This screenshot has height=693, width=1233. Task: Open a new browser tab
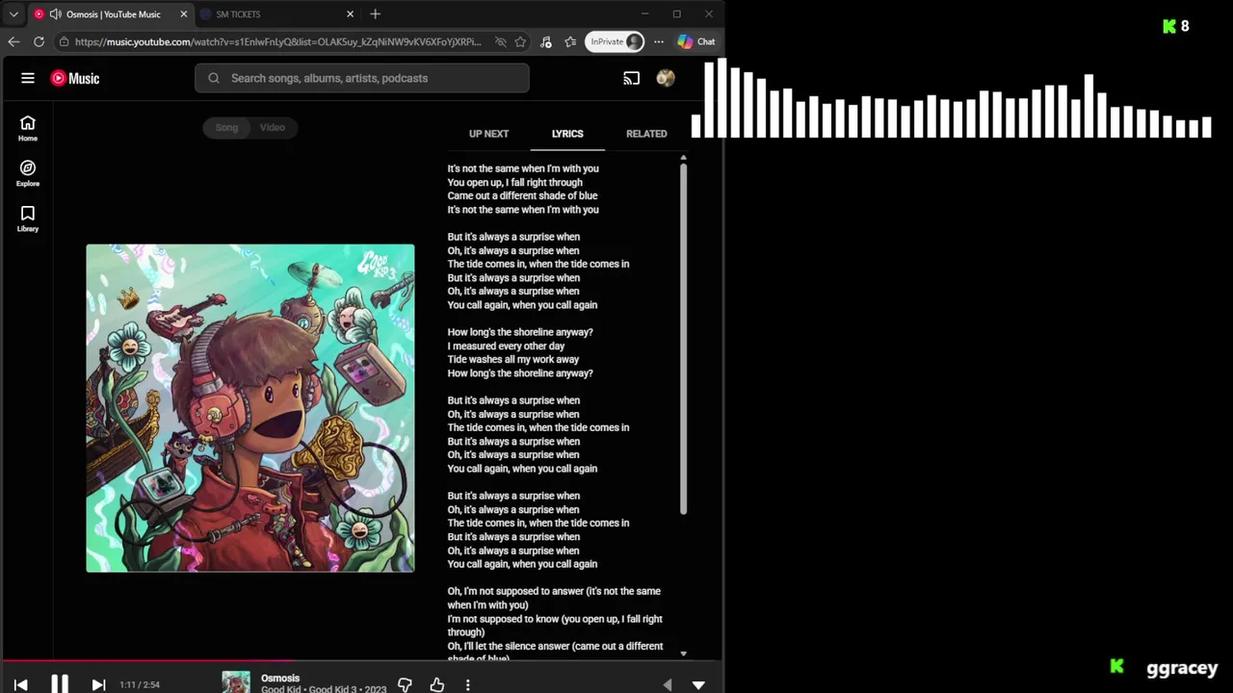point(376,14)
